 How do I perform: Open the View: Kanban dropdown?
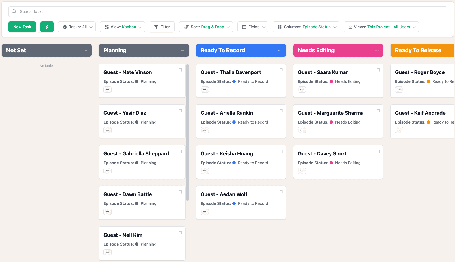(x=122, y=27)
